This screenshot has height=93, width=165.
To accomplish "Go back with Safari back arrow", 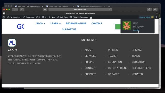I will pyautogui.click(x=13, y=10).
